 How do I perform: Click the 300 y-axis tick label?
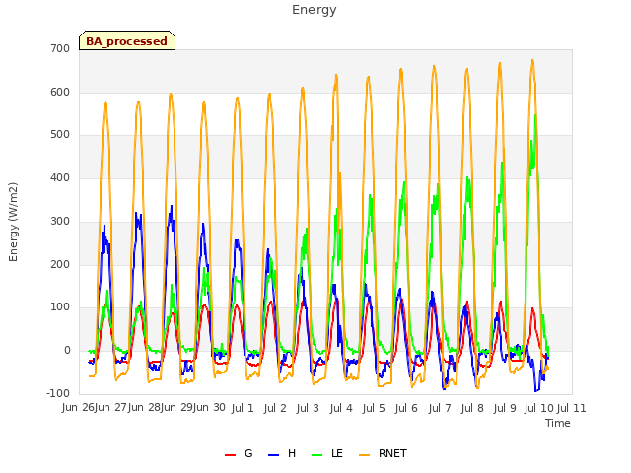coord(60,221)
